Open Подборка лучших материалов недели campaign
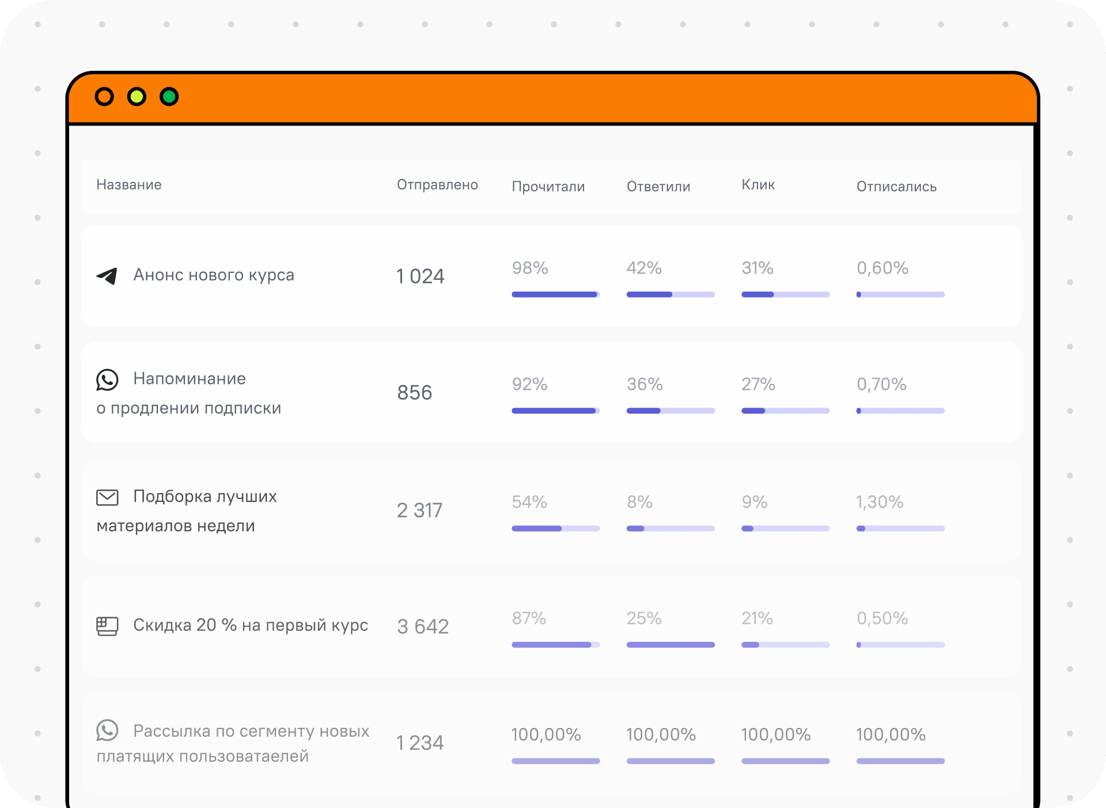The image size is (1106, 808). click(x=204, y=497)
